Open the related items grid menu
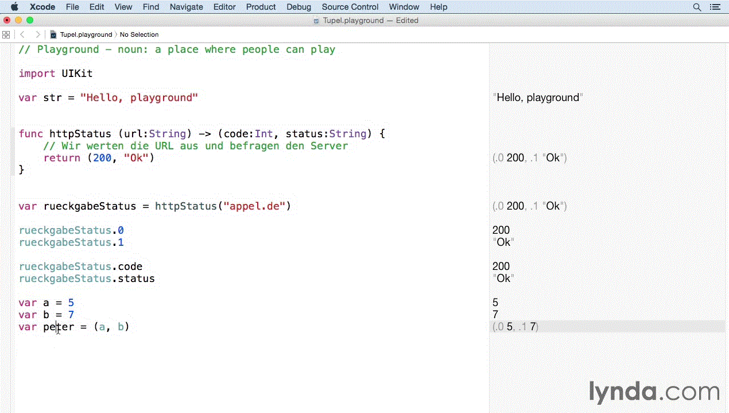The height and width of the screenshot is (413, 729). pyautogui.click(x=6, y=34)
